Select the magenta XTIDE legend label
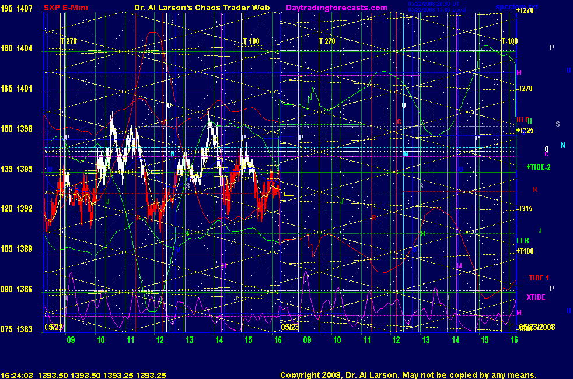This screenshot has width=573, height=379. pyautogui.click(x=536, y=297)
